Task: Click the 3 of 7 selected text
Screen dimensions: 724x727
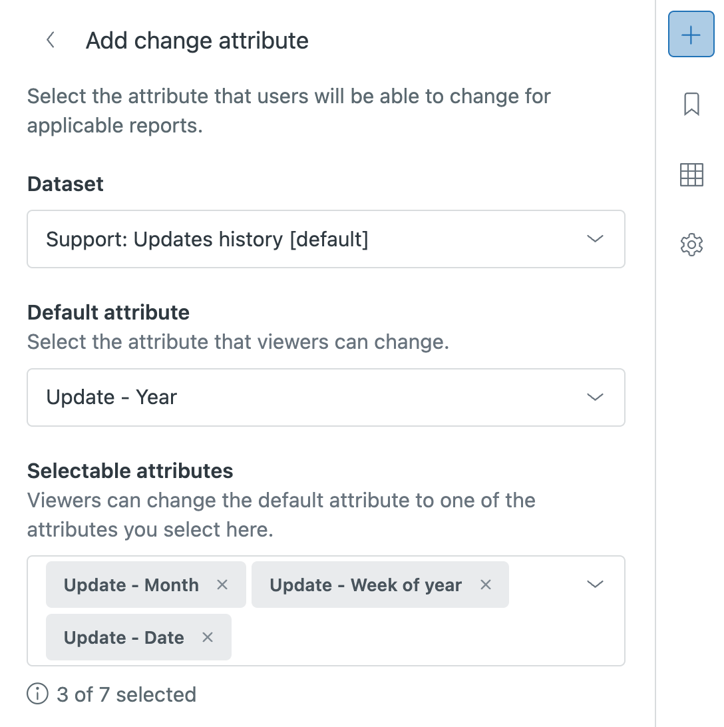Action: coord(126,694)
